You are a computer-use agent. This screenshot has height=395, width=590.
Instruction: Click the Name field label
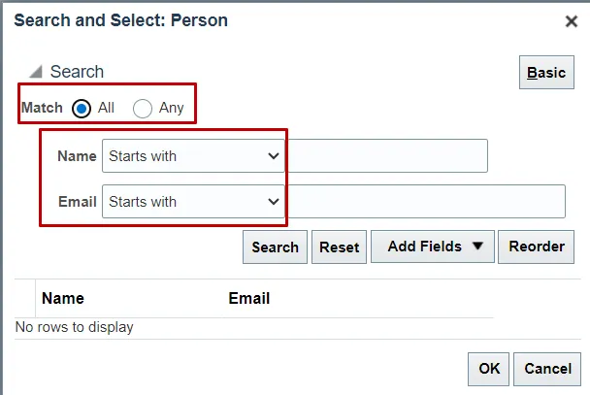click(x=77, y=155)
